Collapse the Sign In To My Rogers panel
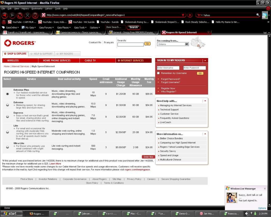 tap(205, 60)
